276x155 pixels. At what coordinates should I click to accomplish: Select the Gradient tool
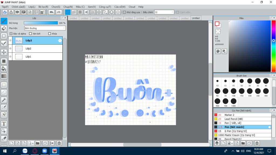[x=4, y=76]
